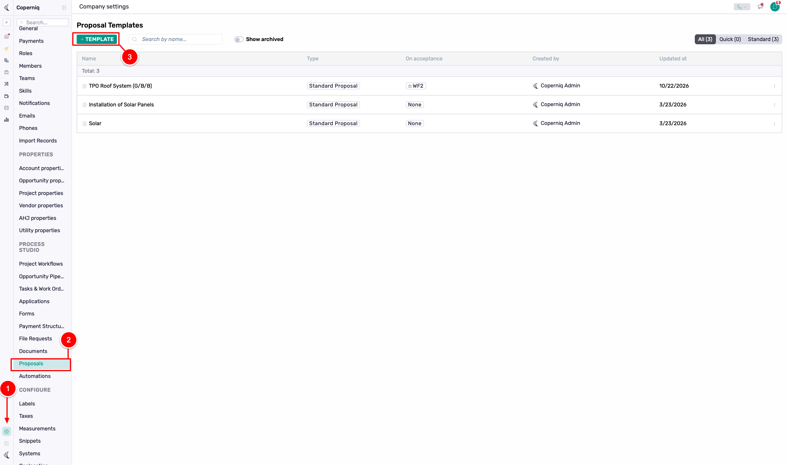
Task: Click the building with house icon in rail
Action: tap(6, 60)
